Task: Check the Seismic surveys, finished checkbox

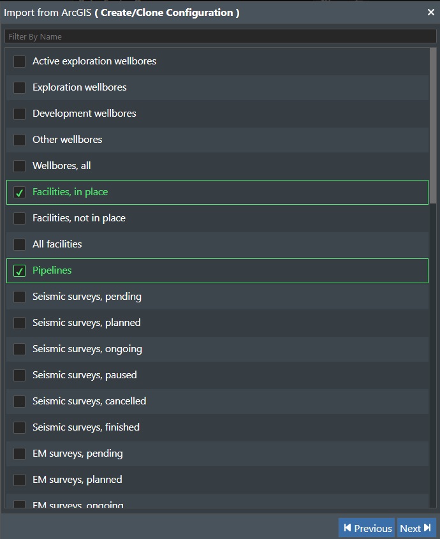Action: [x=19, y=427]
